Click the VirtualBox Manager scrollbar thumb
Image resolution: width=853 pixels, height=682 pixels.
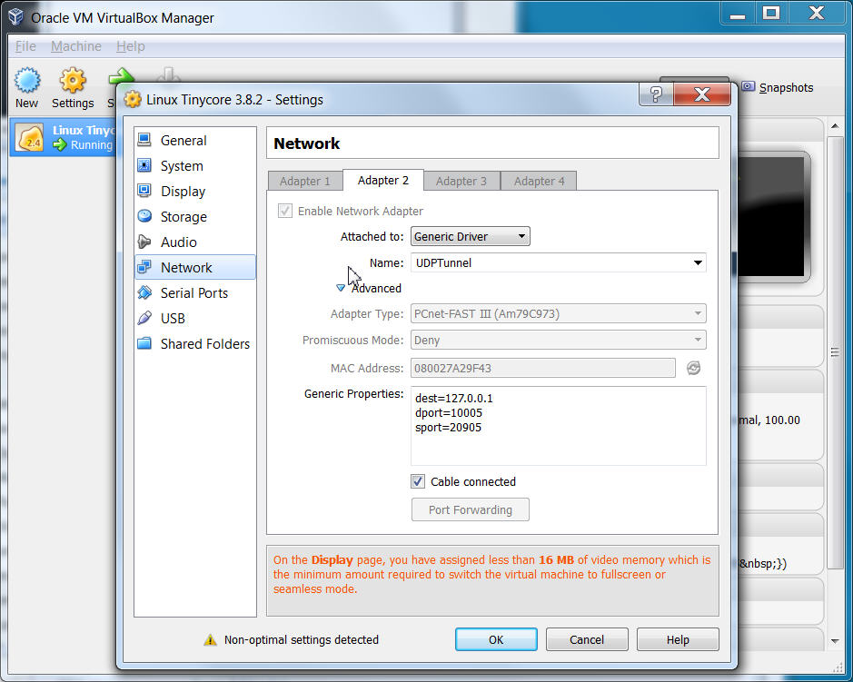[835, 352]
